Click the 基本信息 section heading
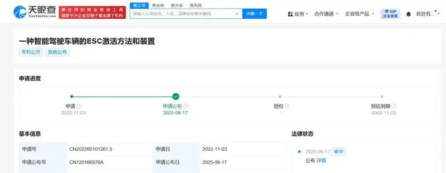This screenshot has height=173, width=446. [30, 133]
